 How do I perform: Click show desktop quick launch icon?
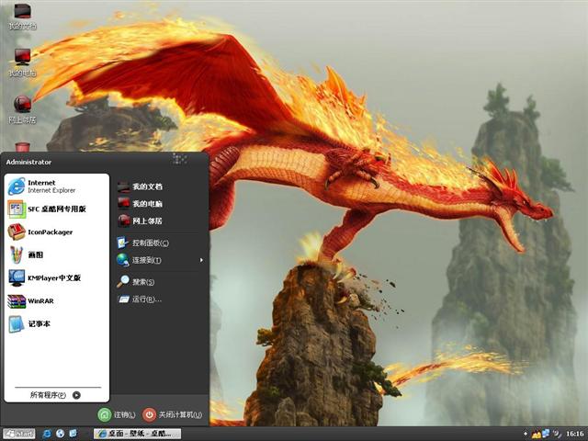click(x=73, y=434)
